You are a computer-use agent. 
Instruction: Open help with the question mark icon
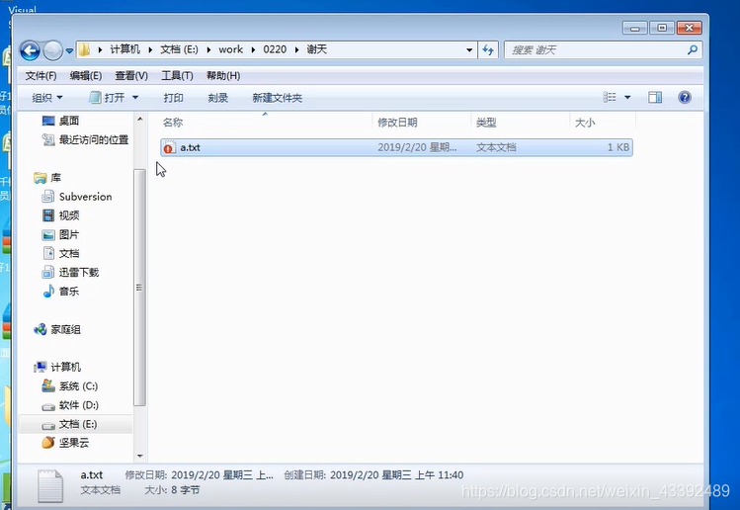pyautogui.click(x=685, y=97)
